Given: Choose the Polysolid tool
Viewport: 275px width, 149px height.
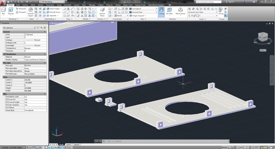Looking at the screenshot, I should (x=21, y=9).
